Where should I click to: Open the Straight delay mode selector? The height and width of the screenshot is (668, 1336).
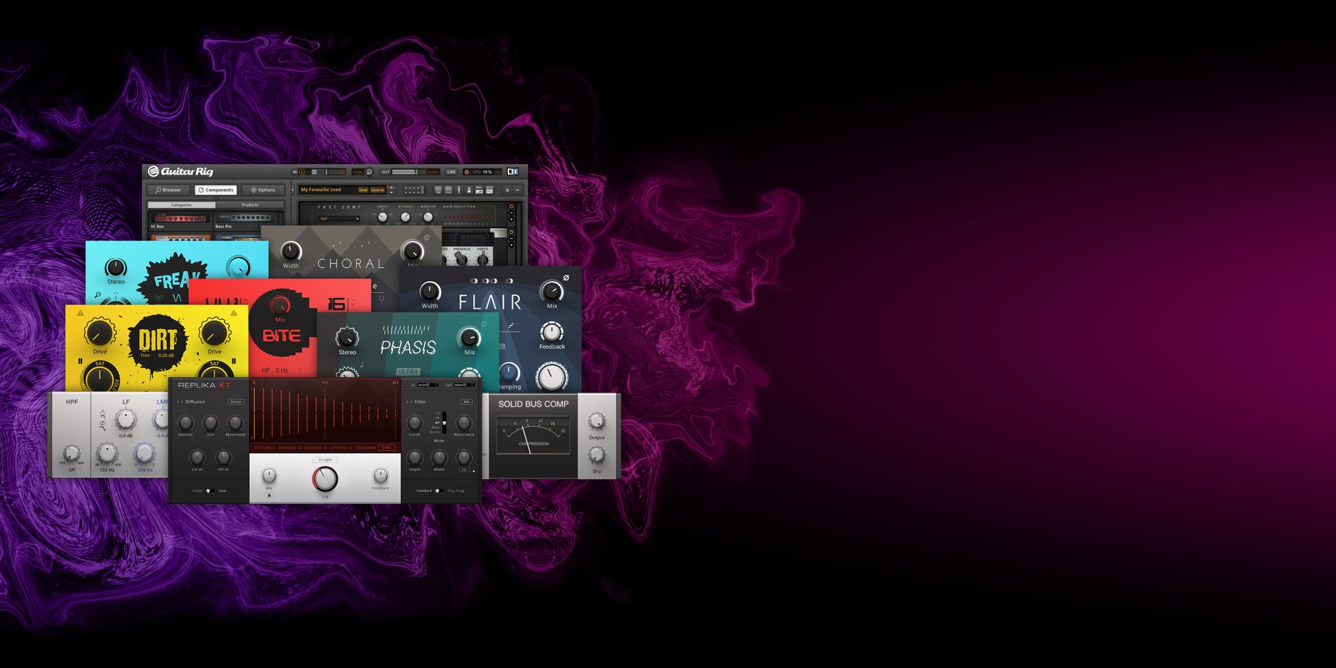pyautogui.click(x=325, y=460)
